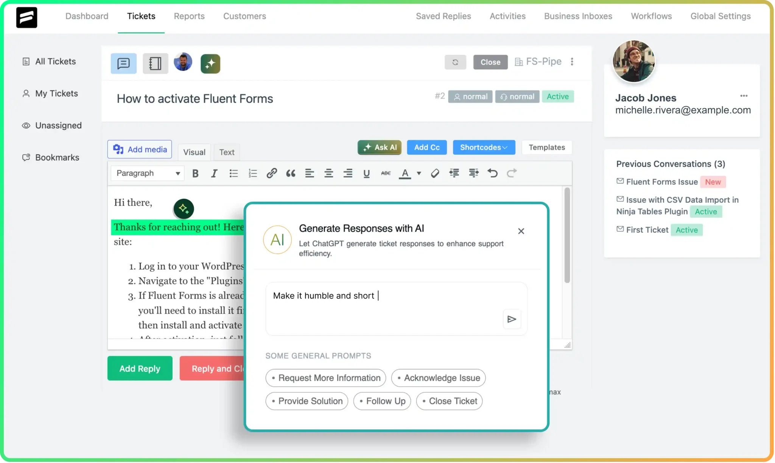The image size is (775, 463).
Task: Toggle underline formatting
Action: (366, 173)
